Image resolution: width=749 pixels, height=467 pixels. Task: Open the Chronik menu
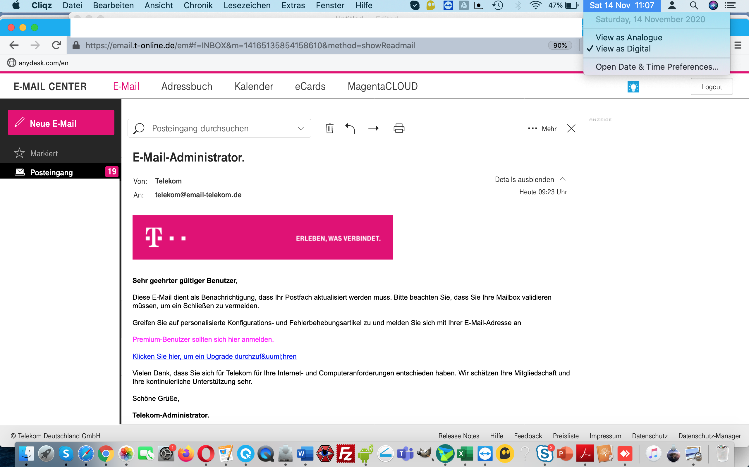(x=198, y=5)
